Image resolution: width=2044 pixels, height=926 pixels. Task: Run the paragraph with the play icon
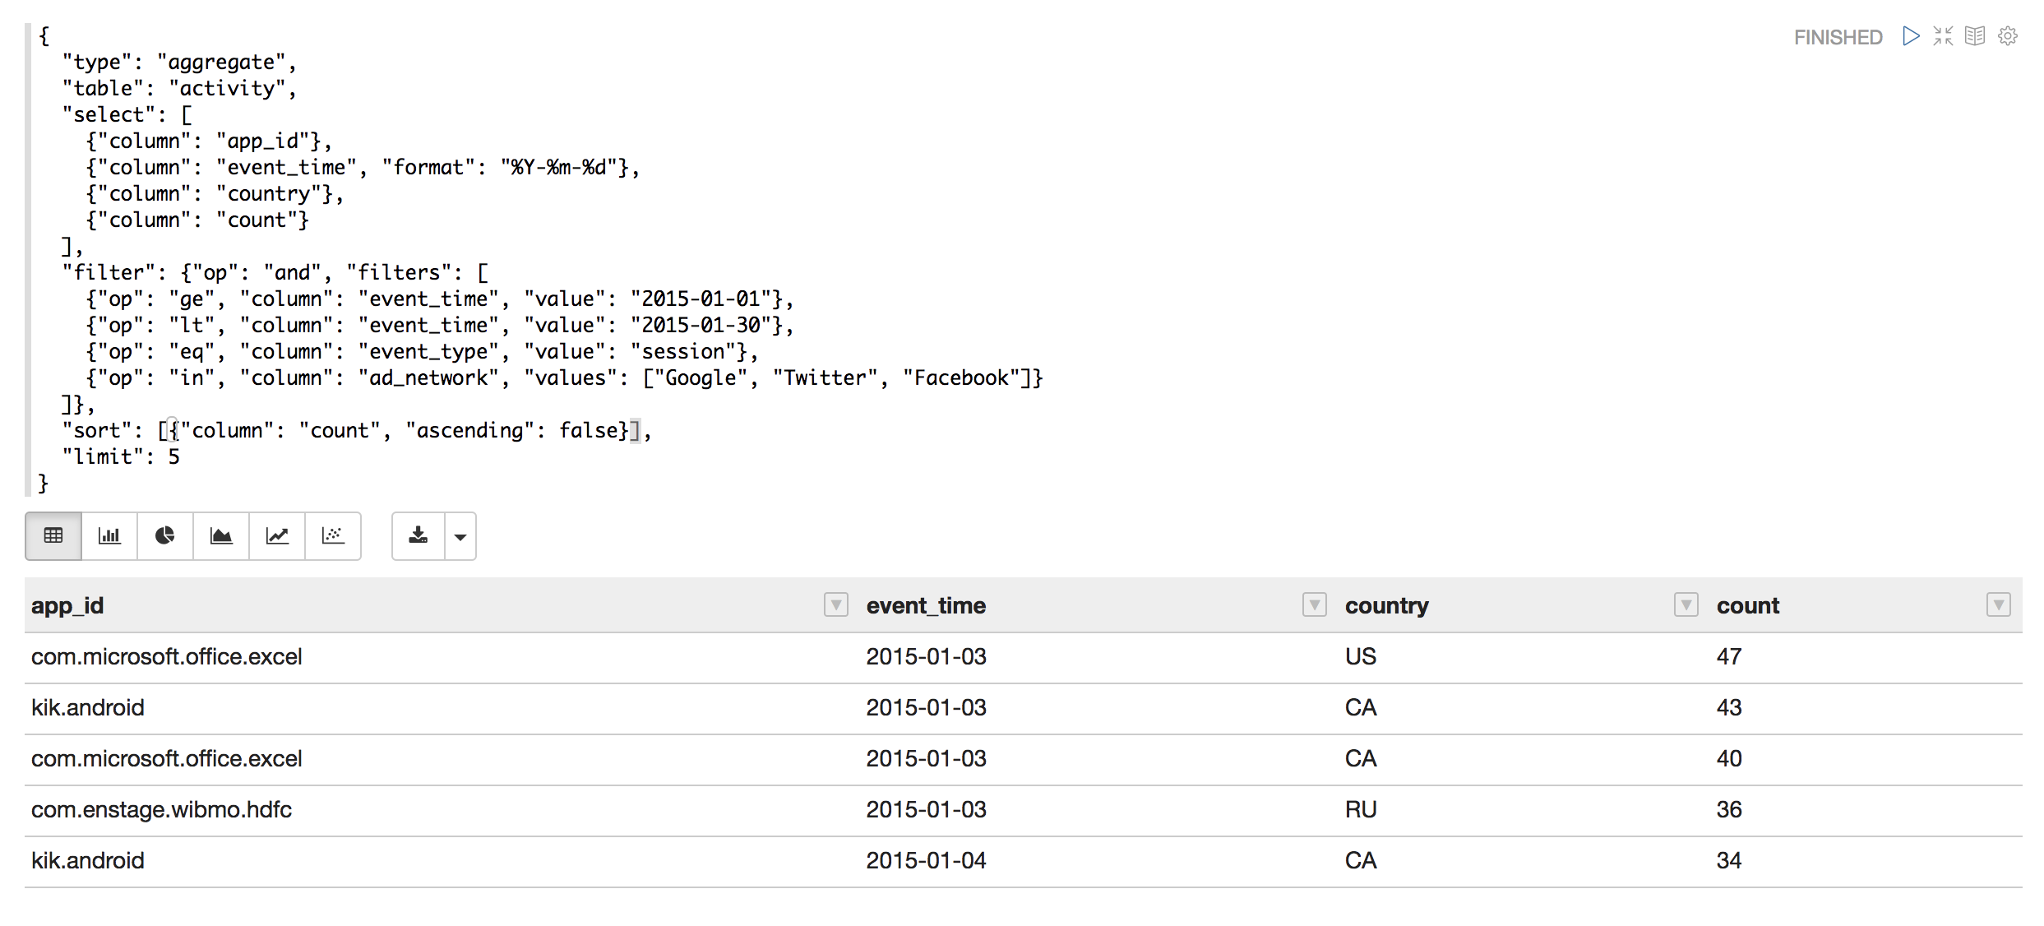point(1911,36)
